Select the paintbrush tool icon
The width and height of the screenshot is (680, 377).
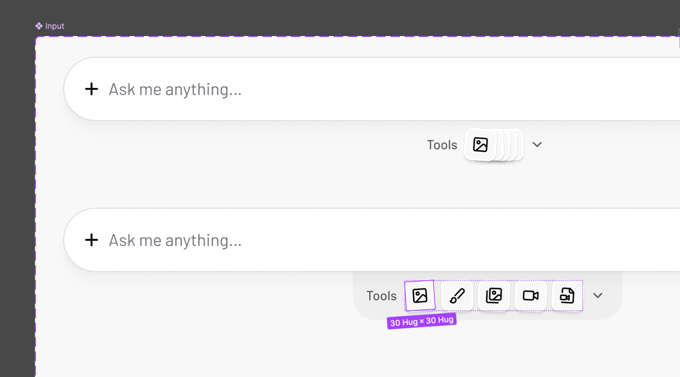point(457,296)
